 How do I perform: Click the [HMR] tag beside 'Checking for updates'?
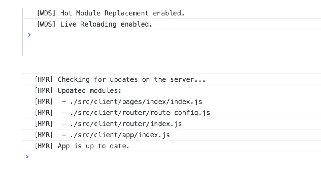tap(43, 80)
